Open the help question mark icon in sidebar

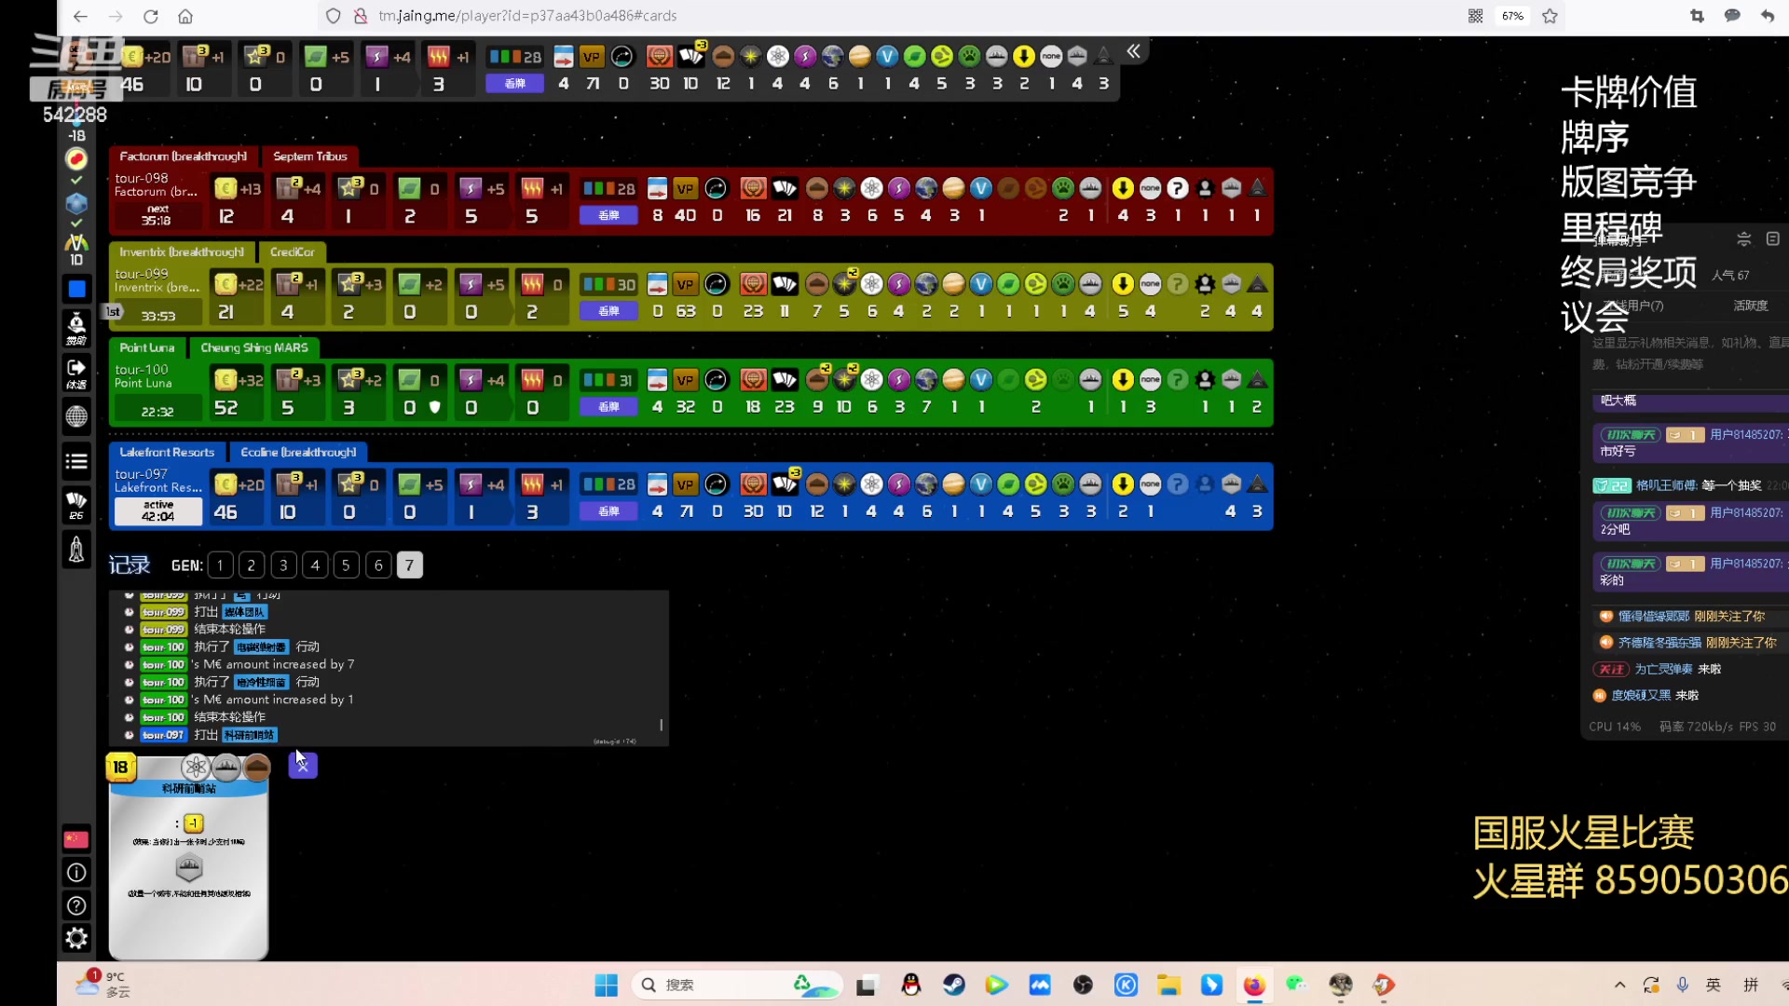click(x=76, y=905)
